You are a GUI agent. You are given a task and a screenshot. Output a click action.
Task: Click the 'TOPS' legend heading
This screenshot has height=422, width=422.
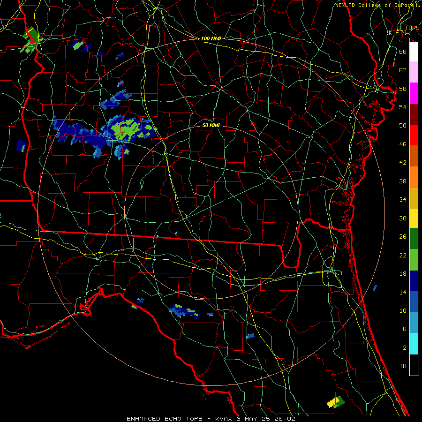(412, 28)
